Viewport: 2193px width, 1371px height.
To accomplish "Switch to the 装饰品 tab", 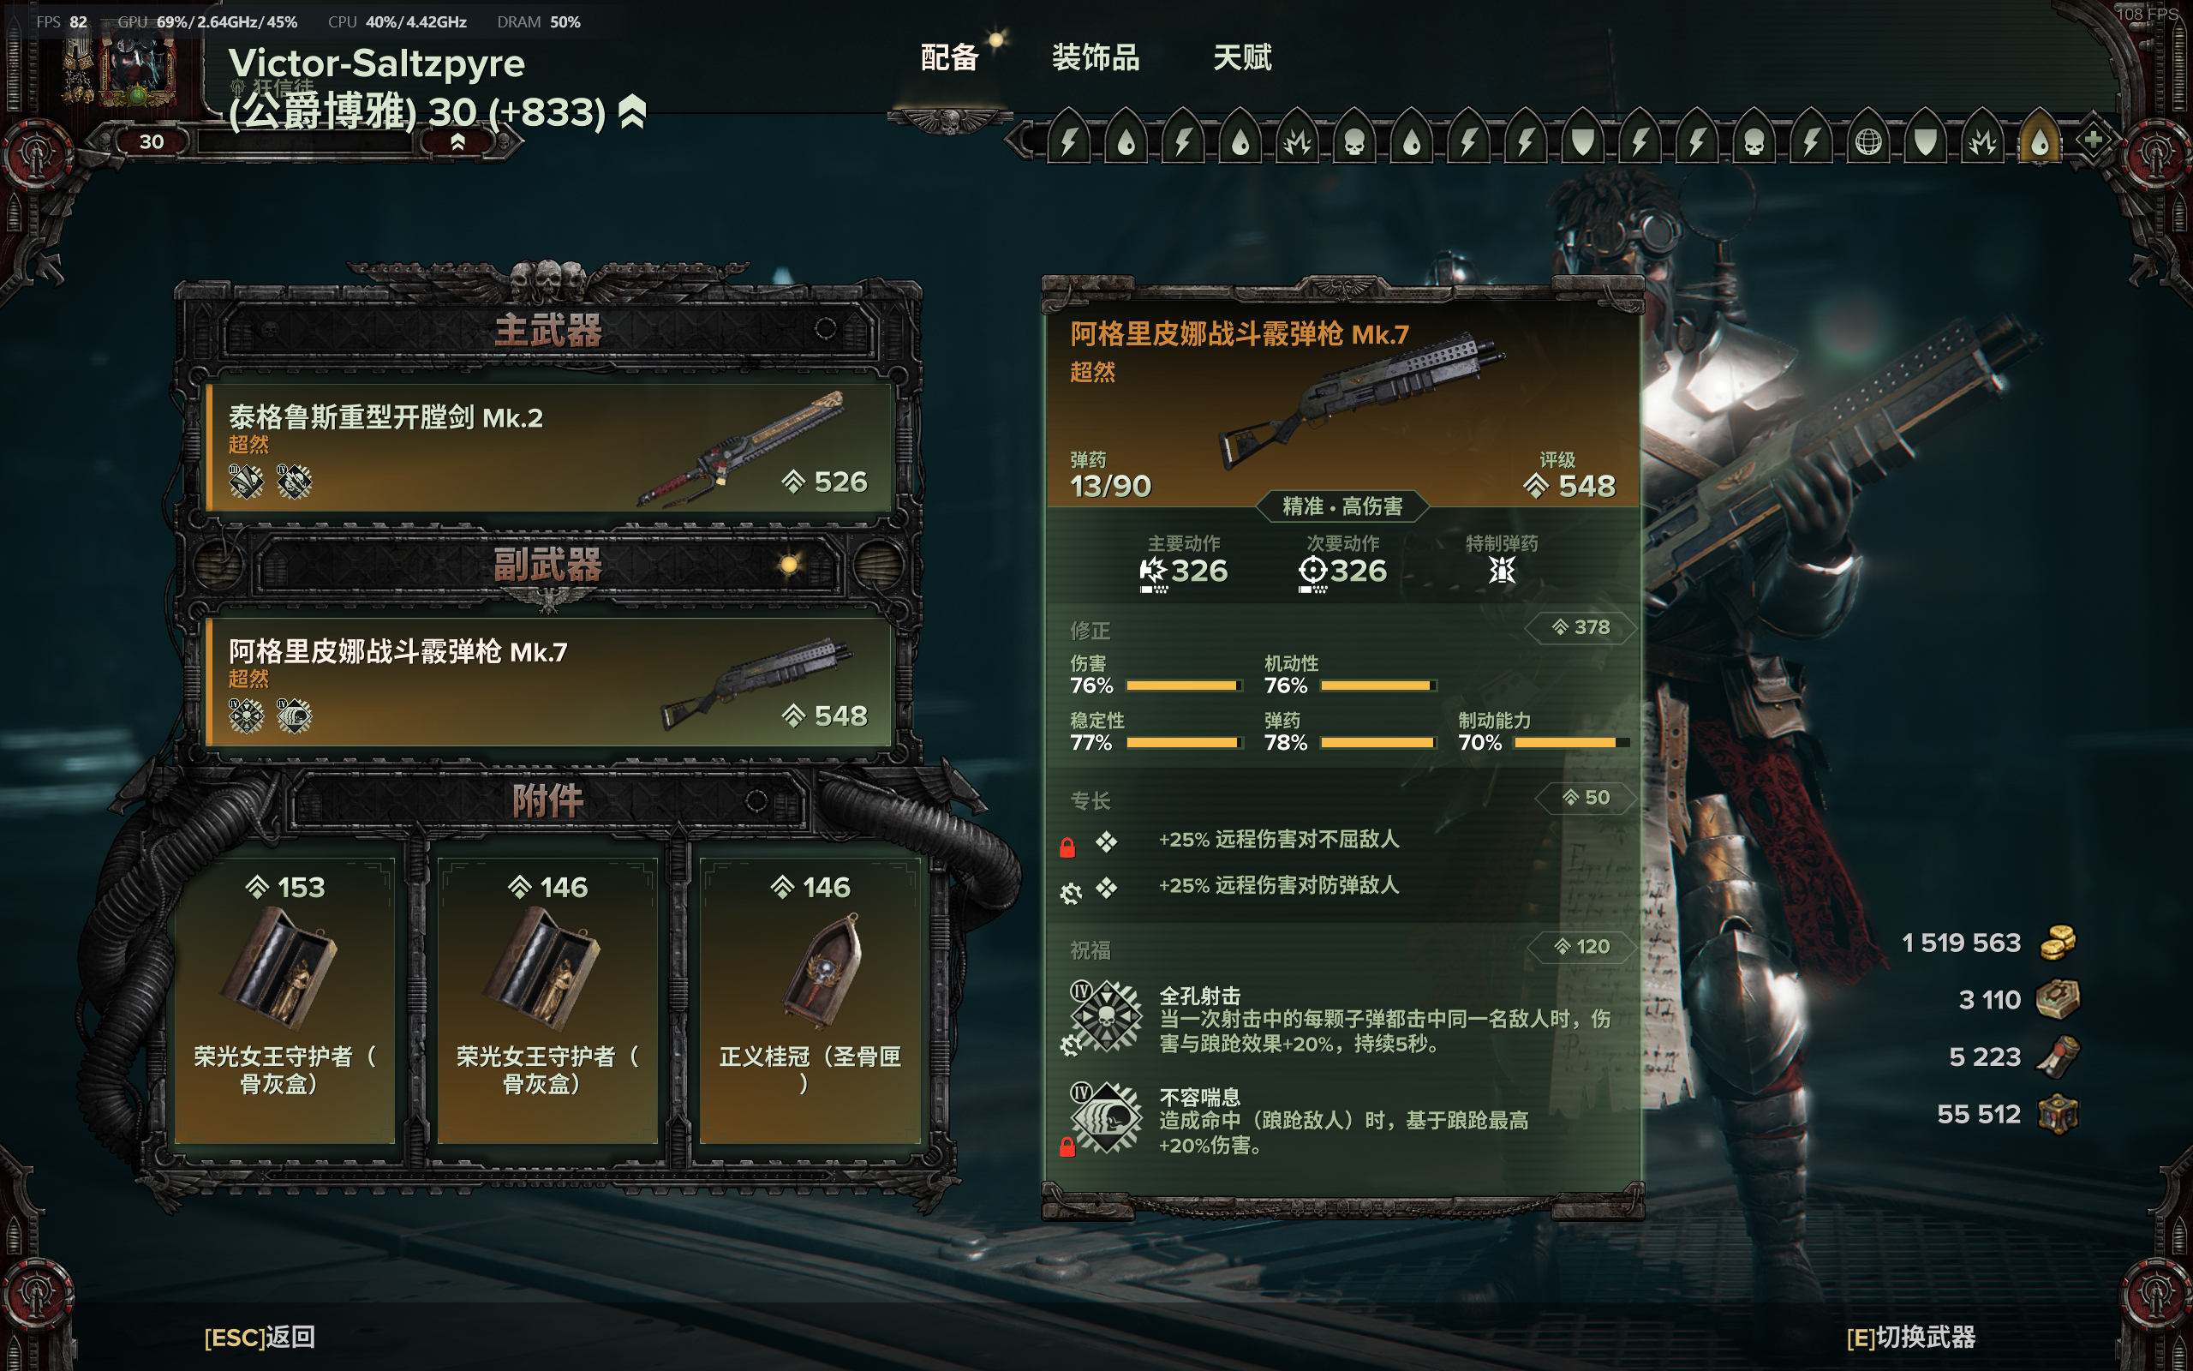I will coord(1096,58).
